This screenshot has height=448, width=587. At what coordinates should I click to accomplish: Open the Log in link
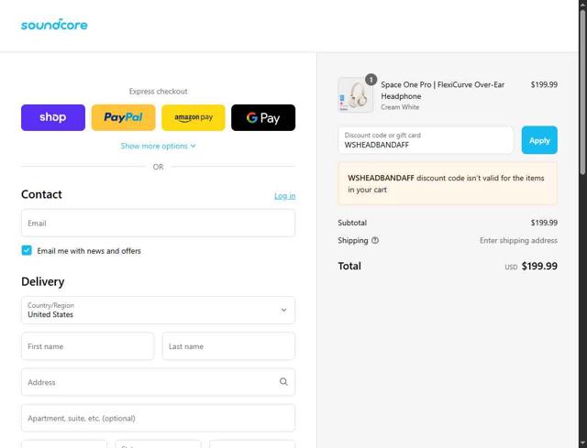[x=284, y=195]
